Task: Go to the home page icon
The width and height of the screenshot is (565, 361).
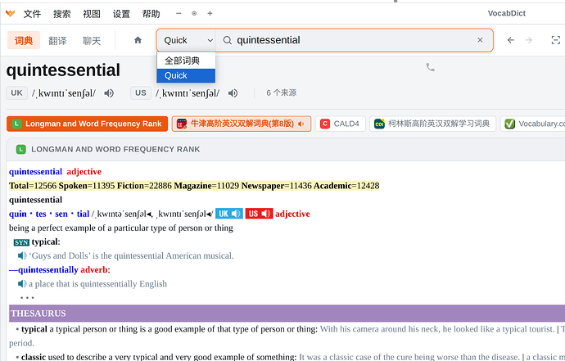Action: [138, 40]
